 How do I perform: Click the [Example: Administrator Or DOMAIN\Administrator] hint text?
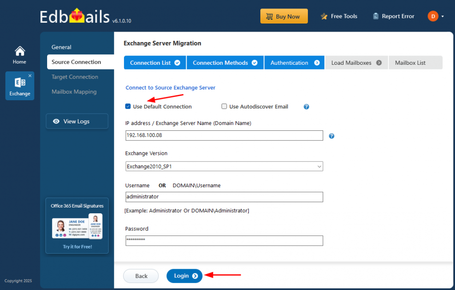[187, 211]
